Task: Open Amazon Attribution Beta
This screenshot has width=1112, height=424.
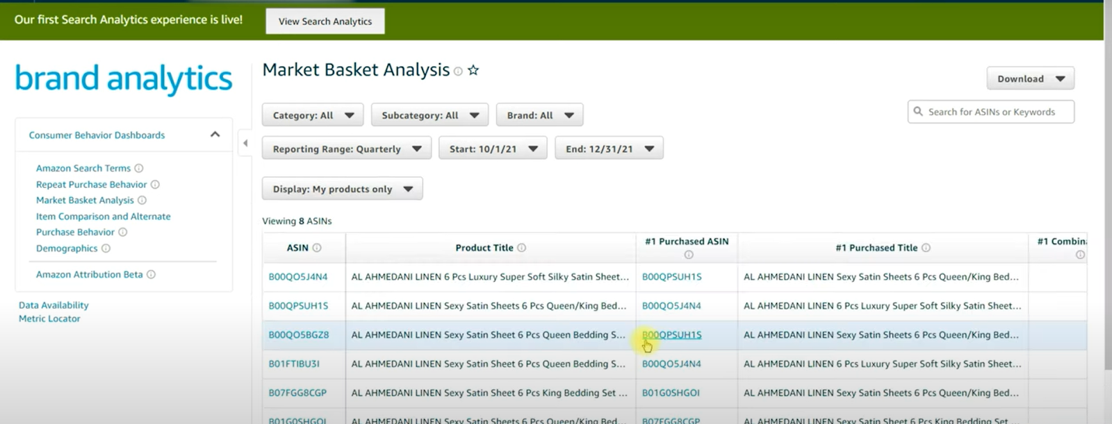Action: (89, 275)
